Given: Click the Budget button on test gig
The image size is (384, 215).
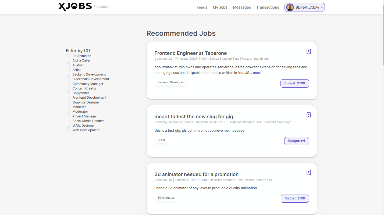Looking at the screenshot, I should [297, 141].
